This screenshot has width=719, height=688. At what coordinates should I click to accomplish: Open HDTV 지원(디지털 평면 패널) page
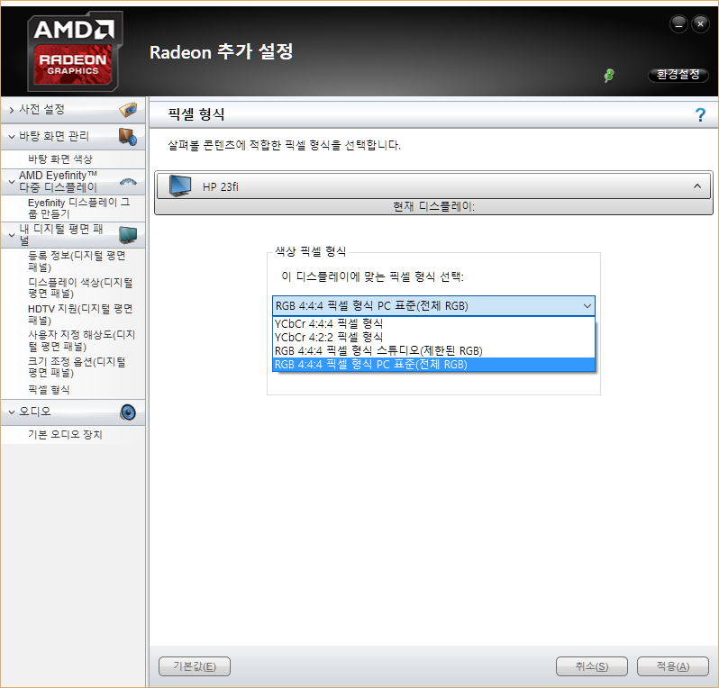click(79, 313)
